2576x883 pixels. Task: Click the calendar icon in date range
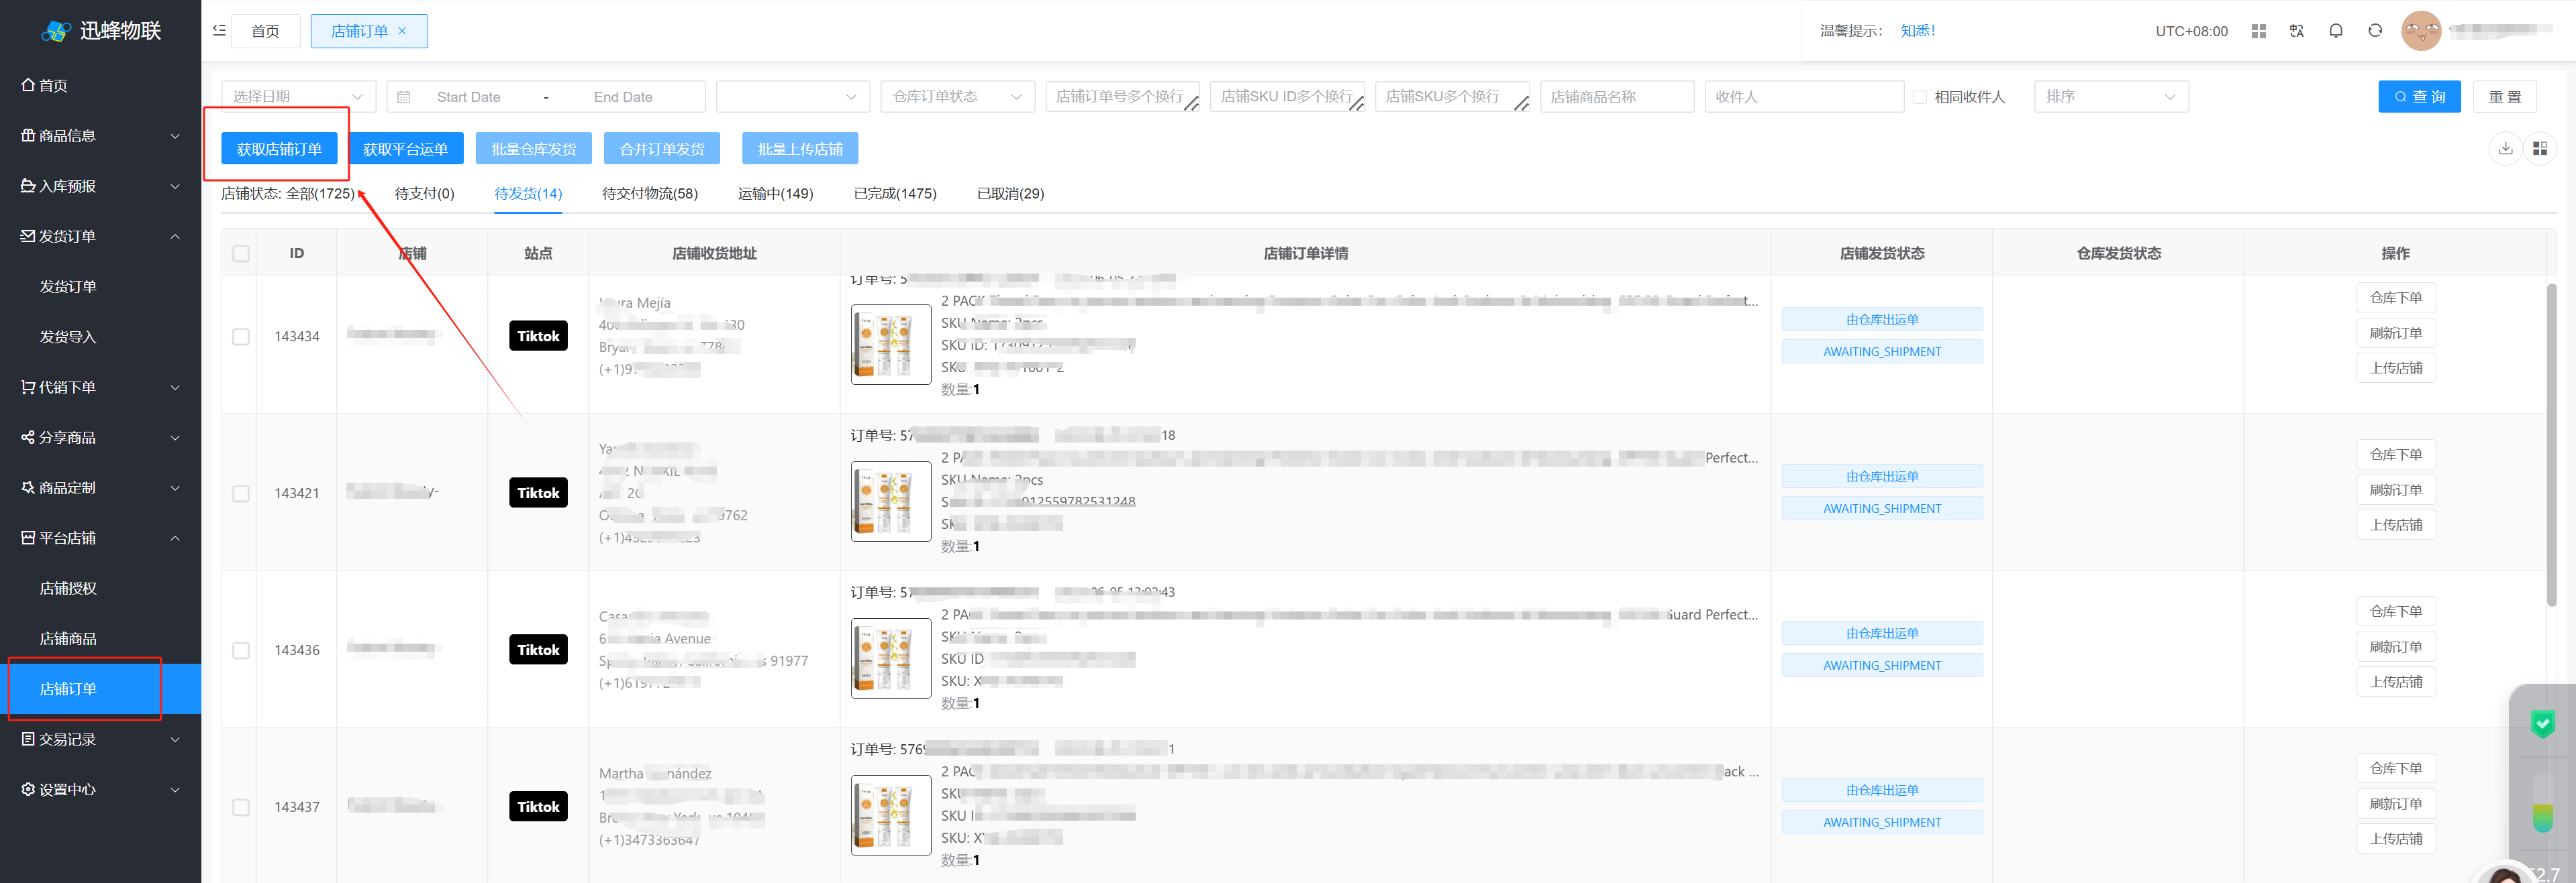click(x=404, y=97)
